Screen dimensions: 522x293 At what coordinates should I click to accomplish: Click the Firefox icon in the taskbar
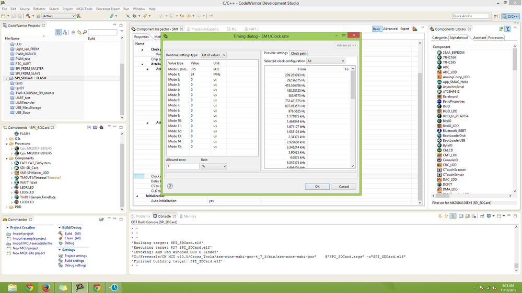pos(46,287)
